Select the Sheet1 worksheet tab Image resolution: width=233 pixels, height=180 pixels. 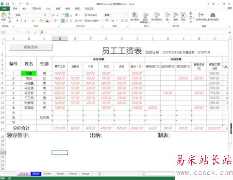[48, 174]
